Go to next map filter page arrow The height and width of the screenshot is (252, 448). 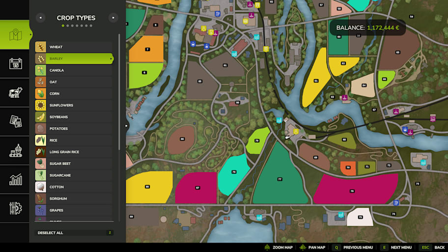113,18
